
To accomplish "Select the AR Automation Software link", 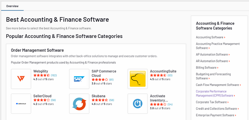I will pyautogui.click(x=213, y=61).
